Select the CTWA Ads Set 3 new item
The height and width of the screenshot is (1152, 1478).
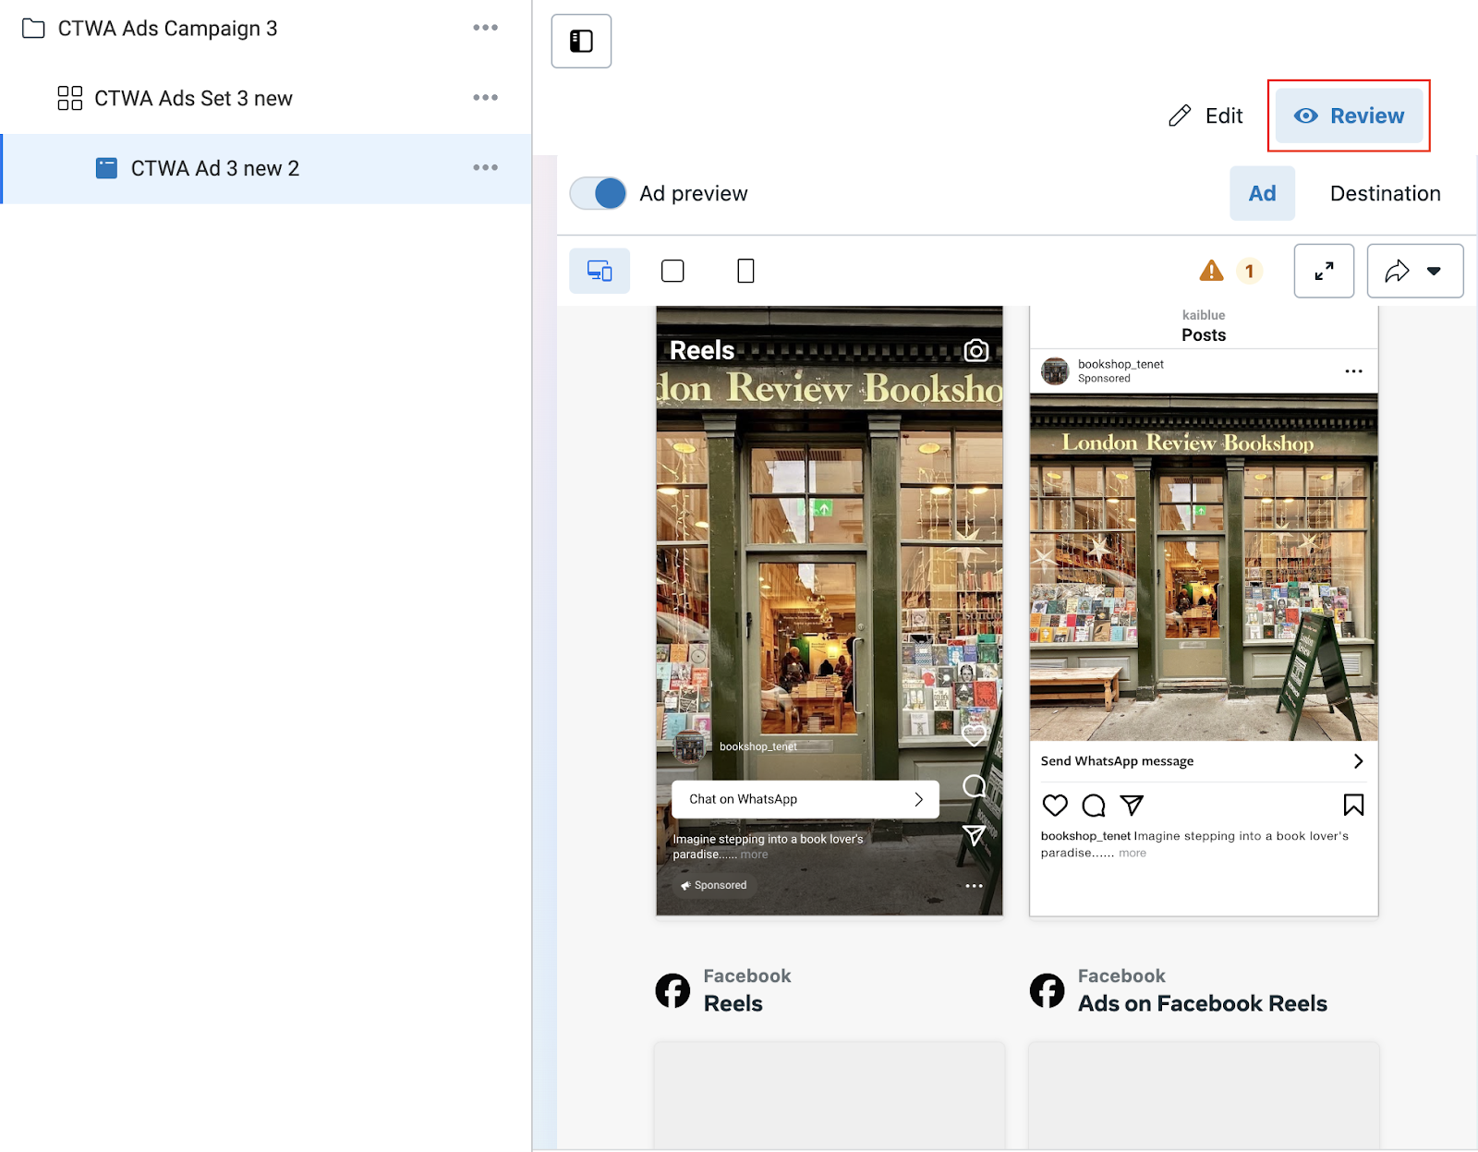coord(193,99)
